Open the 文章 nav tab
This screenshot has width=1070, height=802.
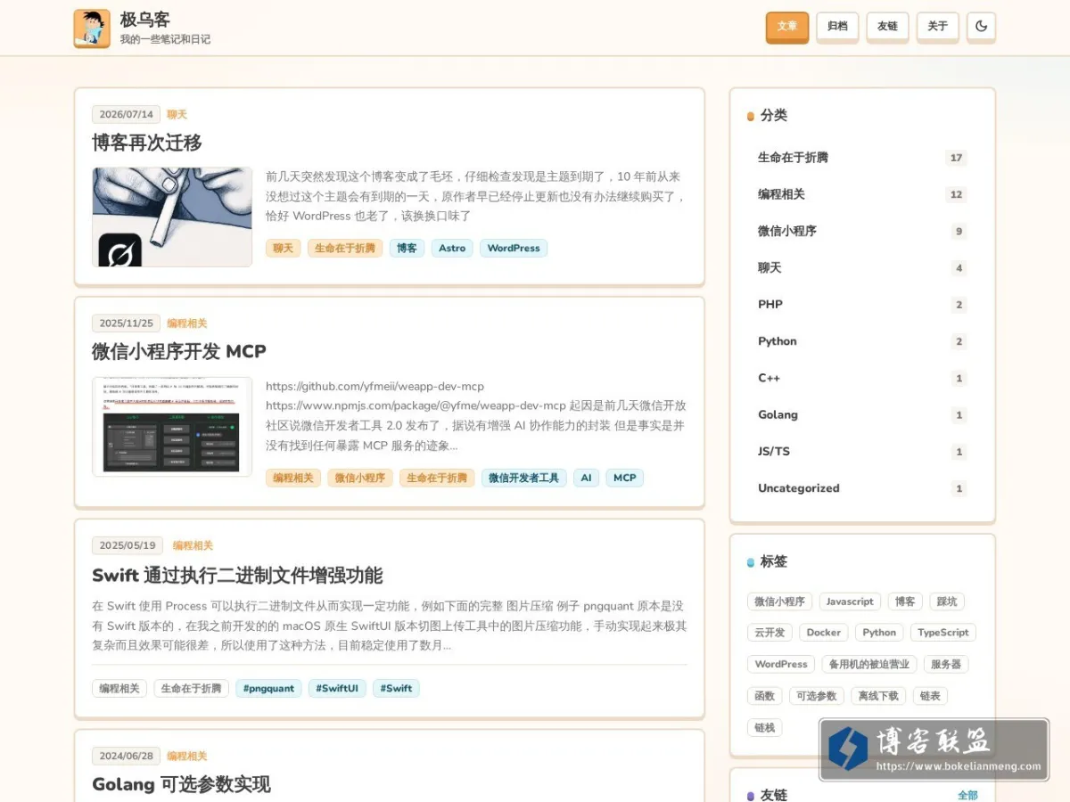(x=787, y=27)
